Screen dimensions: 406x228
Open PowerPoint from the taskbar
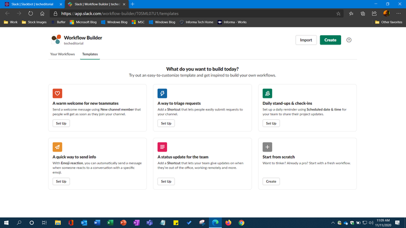tap(123, 223)
